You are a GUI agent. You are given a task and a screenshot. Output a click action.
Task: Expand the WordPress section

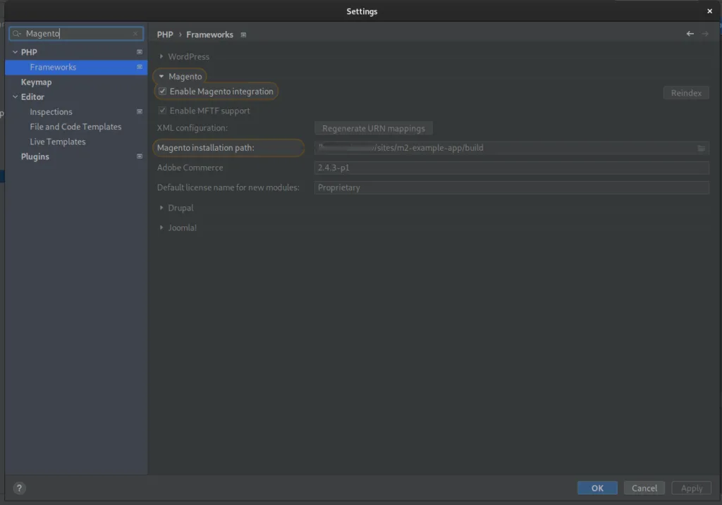[161, 56]
